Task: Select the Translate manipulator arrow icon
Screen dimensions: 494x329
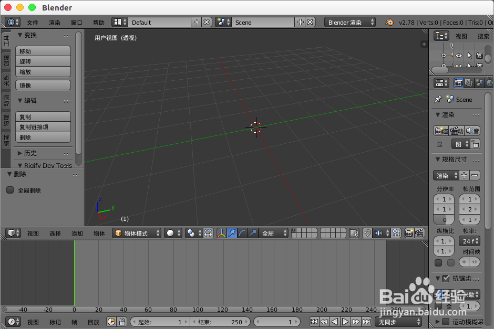Action: [x=231, y=233]
